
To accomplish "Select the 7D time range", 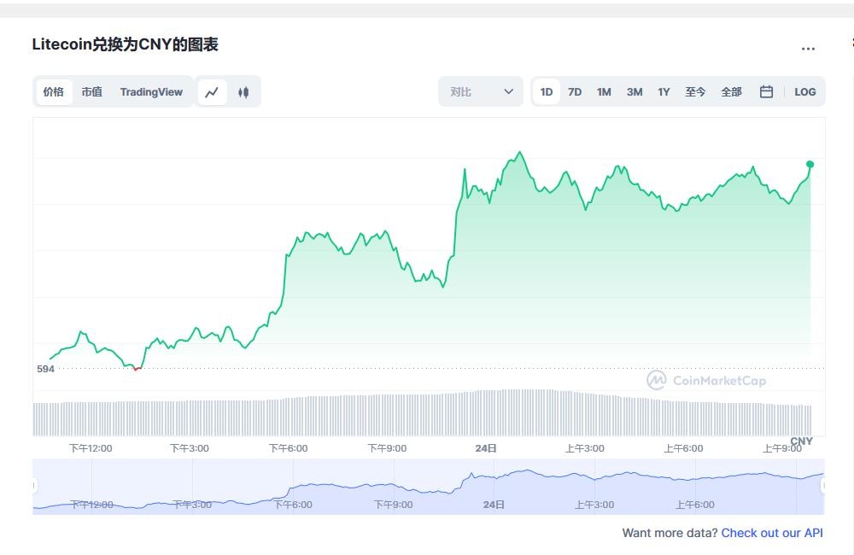I will pos(575,92).
